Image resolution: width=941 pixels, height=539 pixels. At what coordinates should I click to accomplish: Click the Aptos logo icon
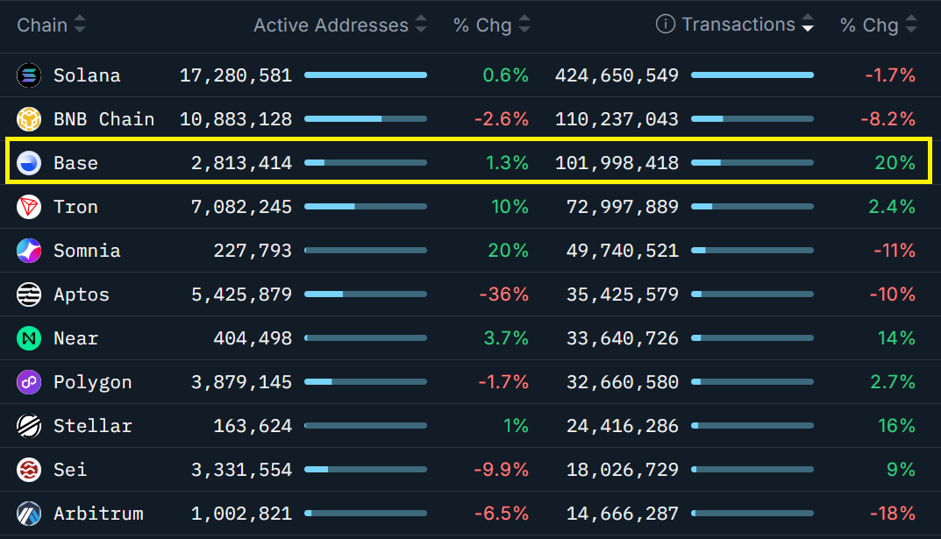28,294
